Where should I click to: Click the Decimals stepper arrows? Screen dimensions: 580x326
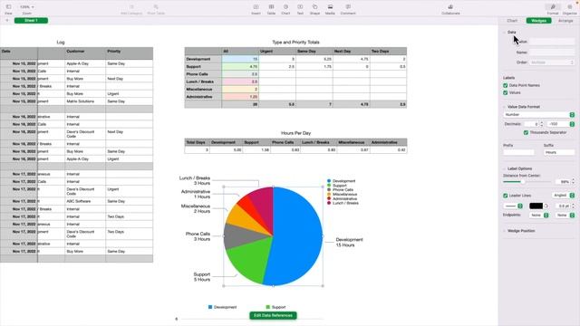[542, 124]
